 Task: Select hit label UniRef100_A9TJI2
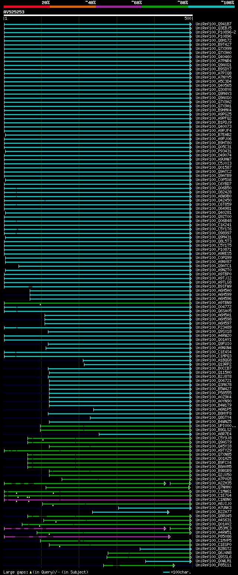click(213, 278)
